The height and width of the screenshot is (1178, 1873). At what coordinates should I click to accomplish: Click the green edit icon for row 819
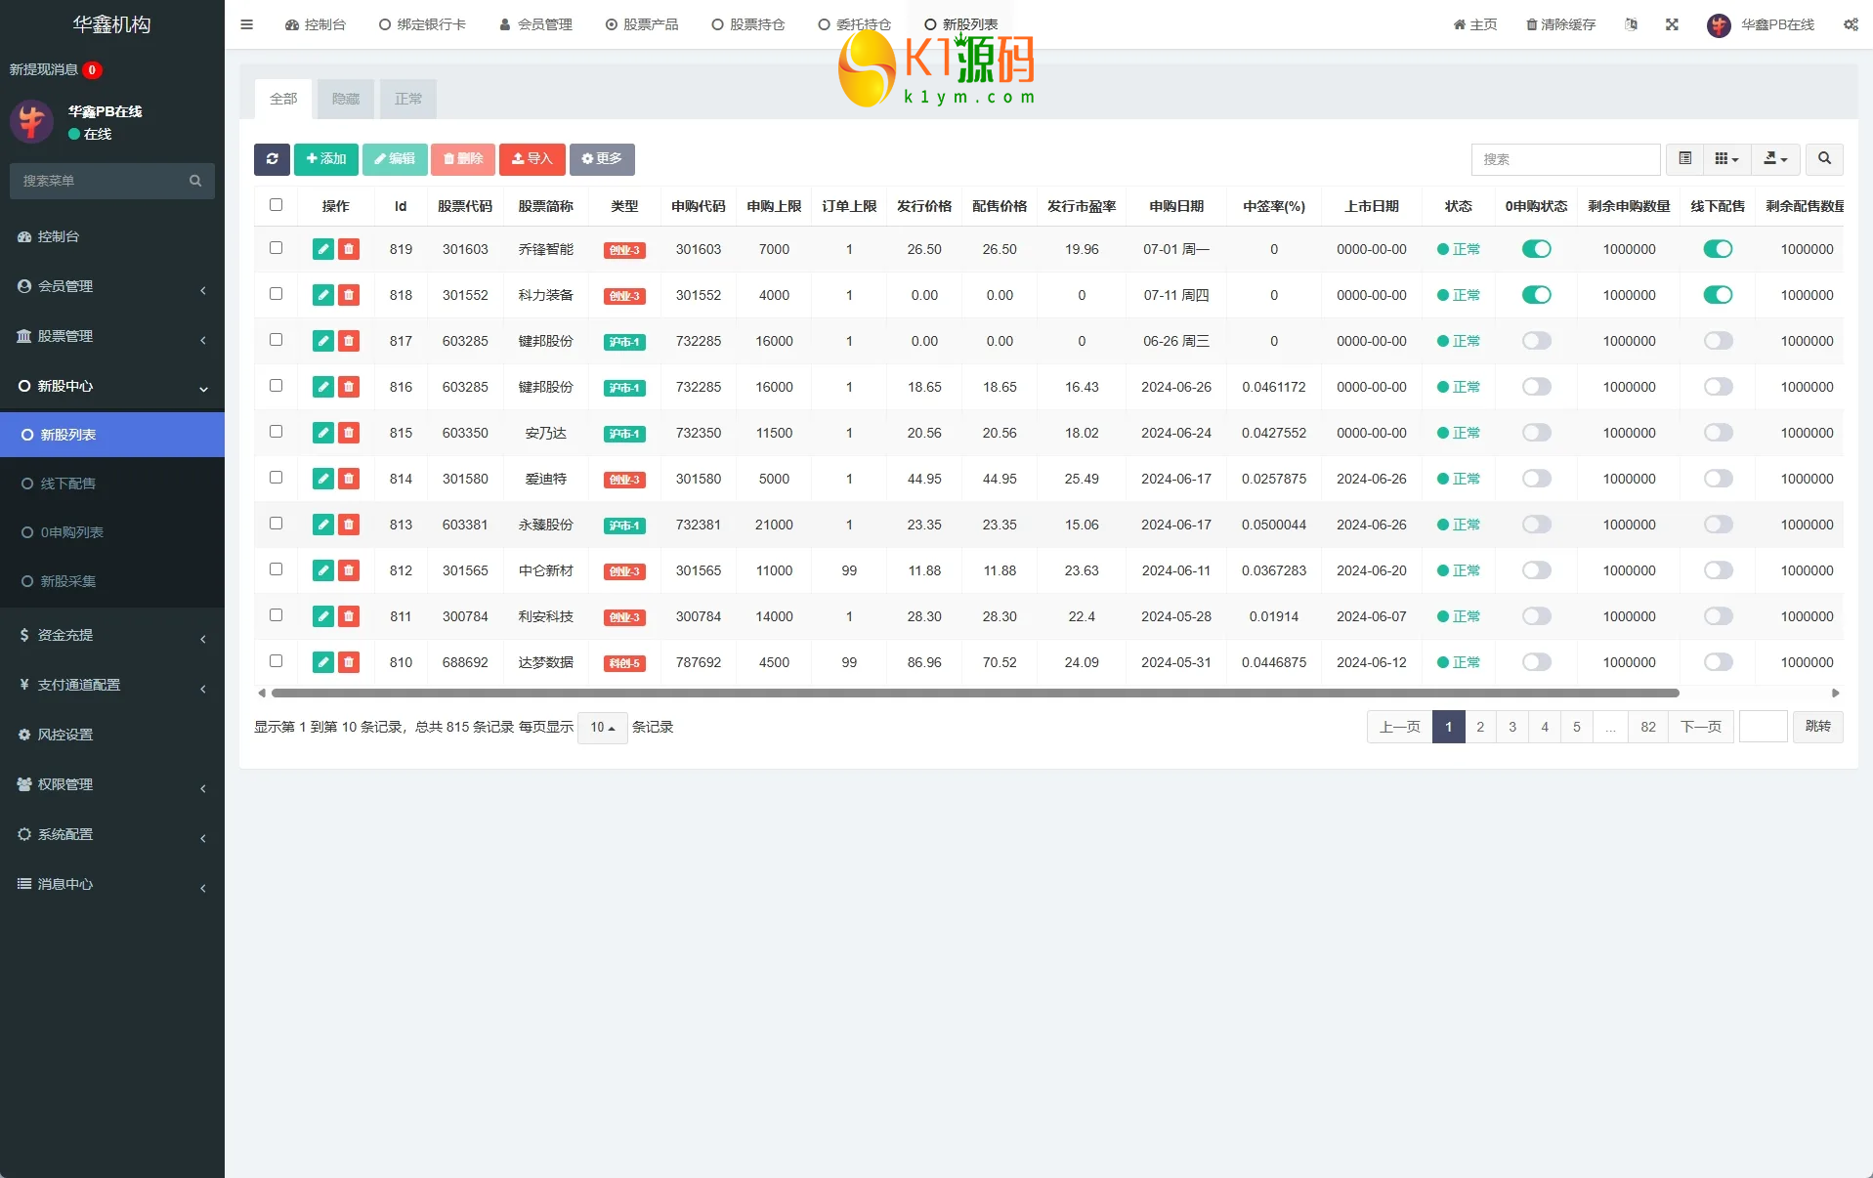coord(322,249)
